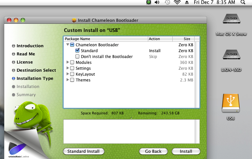
Task: Open Spotlight search magnifier in menu bar
Action: point(243,2)
